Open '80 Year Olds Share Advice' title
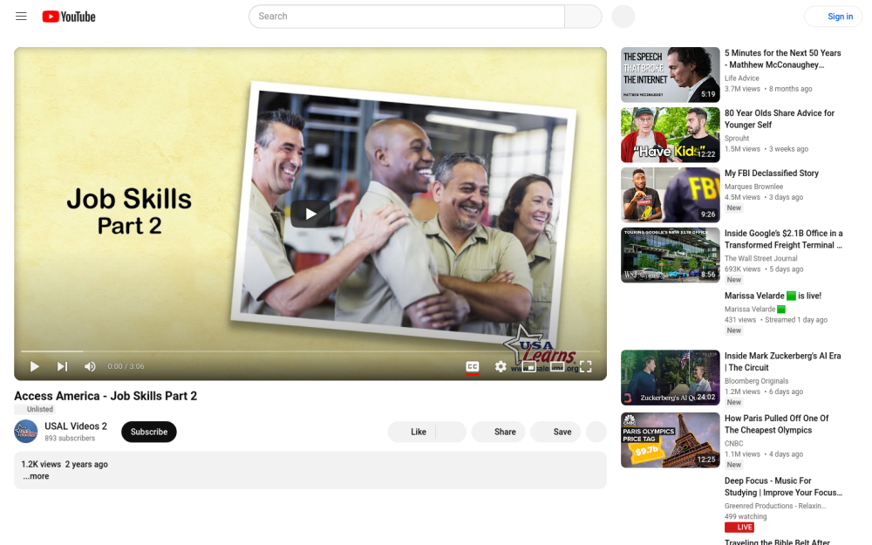The image size is (872, 545). click(779, 119)
